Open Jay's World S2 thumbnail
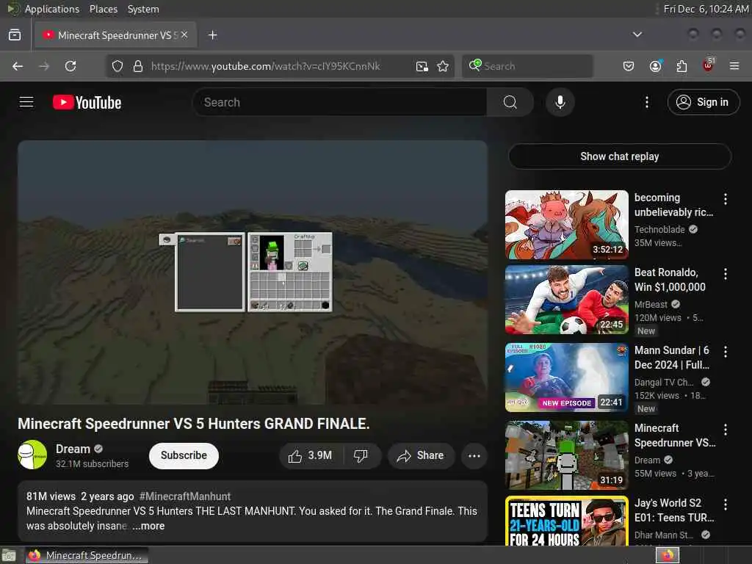This screenshot has width=752, height=564. coord(566,521)
